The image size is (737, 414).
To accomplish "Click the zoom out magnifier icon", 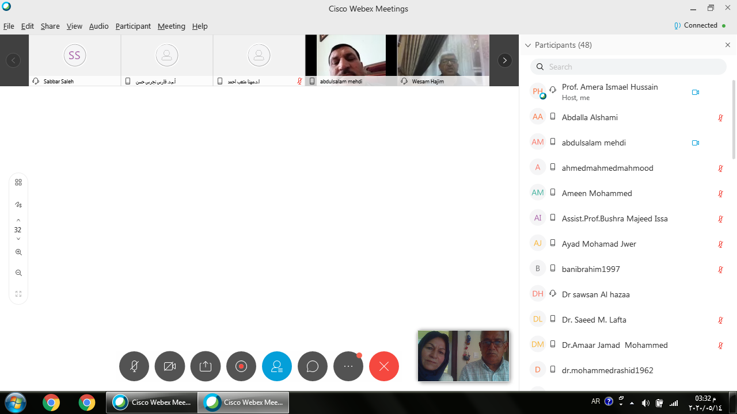I will 18,273.
